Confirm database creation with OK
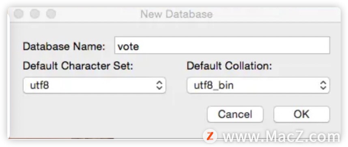 pos(302,114)
